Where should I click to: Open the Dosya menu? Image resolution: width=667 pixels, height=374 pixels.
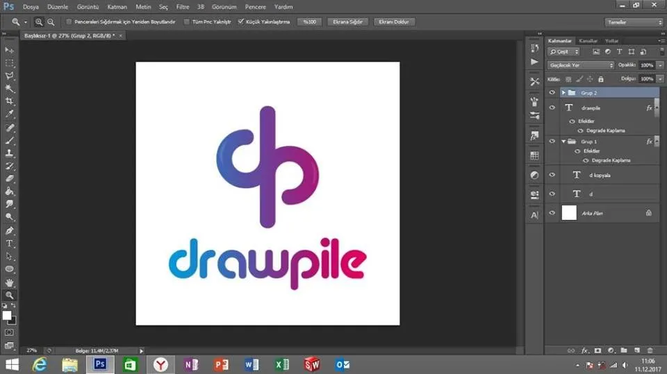[x=31, y=7]
